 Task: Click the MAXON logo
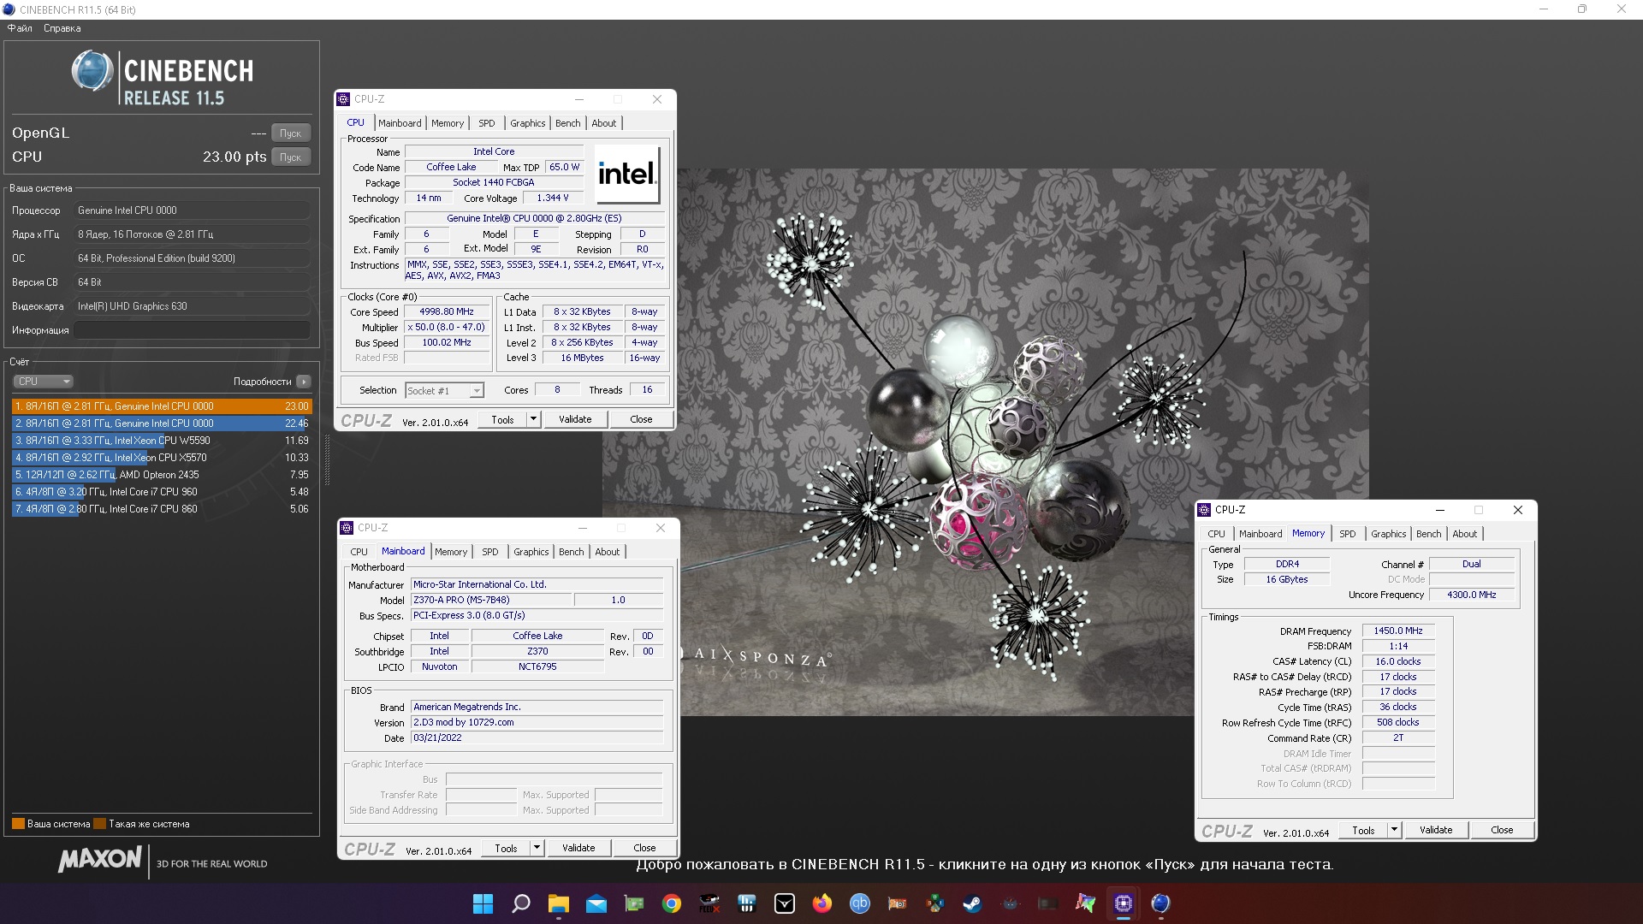point(99,860)
